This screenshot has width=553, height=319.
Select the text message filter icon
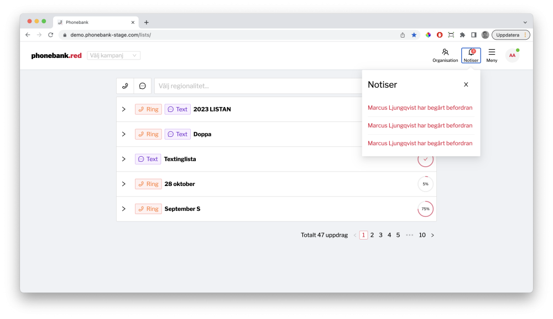(x=143, y=86)
